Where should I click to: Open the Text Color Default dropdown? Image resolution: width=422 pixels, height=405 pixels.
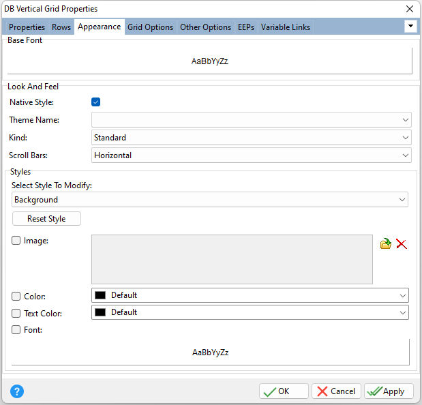pyautogui.click(x=250, y=312)
